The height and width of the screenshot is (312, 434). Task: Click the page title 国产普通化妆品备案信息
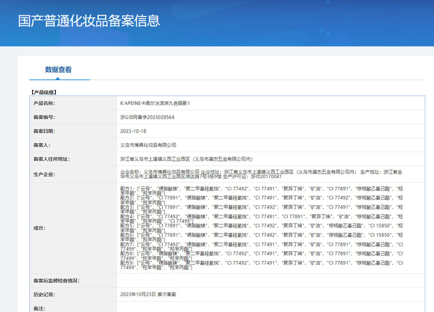point(89,21)
